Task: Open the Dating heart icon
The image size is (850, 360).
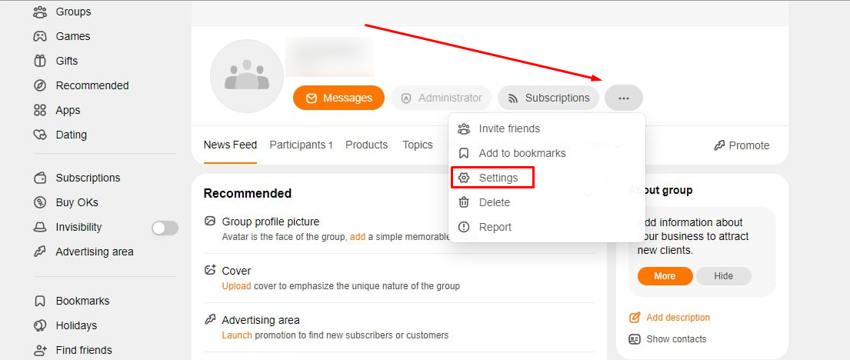Action: [x=39, y=135]
